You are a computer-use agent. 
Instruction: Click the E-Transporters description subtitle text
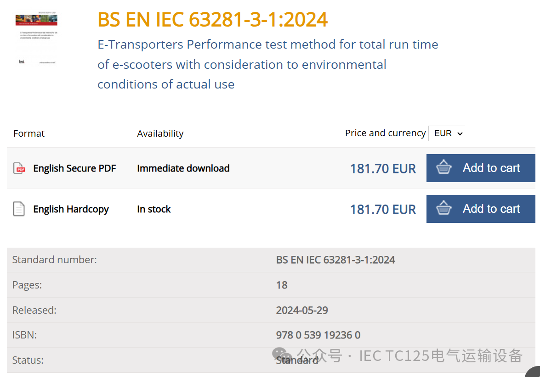point(267,64)
